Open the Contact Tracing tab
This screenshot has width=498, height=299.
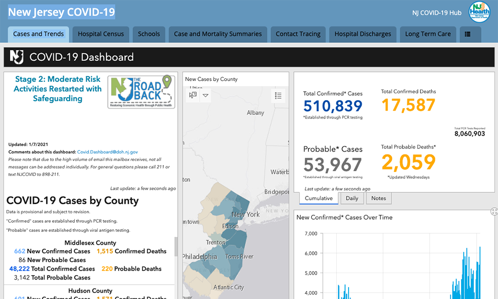[298, 34]
